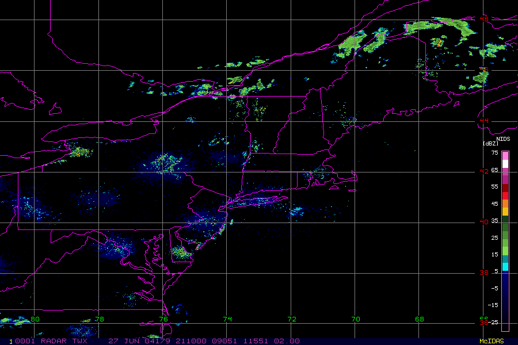
Task: Click the green 74 longitude label
Action: (x=227, y=319)
